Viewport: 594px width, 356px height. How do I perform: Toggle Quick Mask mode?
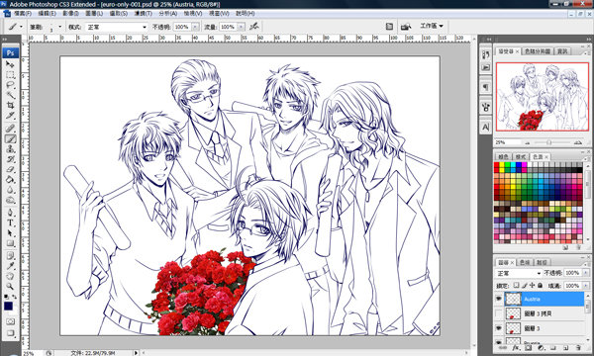(x=10, y=321)
